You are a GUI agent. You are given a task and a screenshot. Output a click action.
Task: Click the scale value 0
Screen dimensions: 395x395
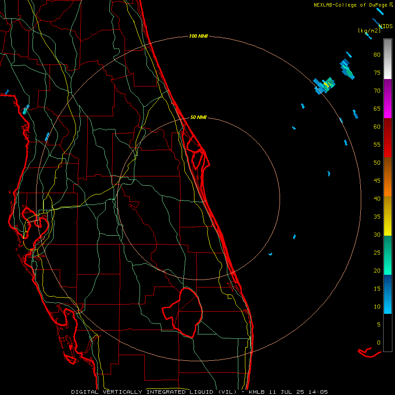click(379, 343)
